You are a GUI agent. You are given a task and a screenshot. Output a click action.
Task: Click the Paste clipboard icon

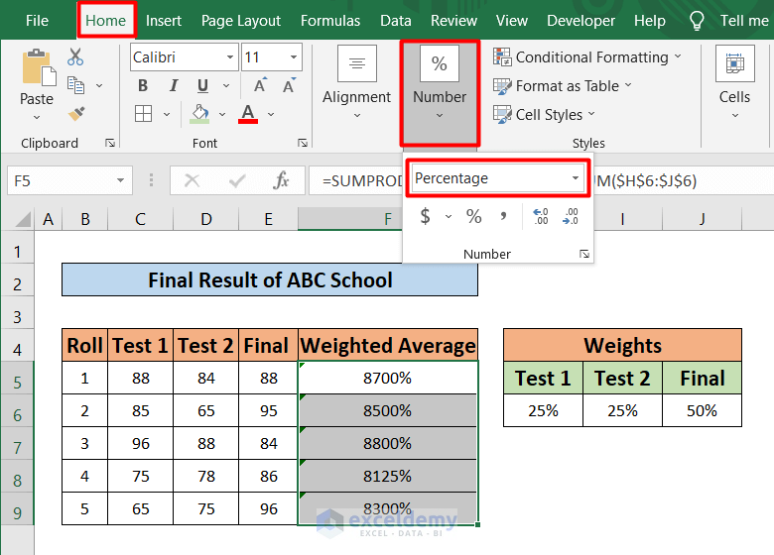[x=39, y=67]
